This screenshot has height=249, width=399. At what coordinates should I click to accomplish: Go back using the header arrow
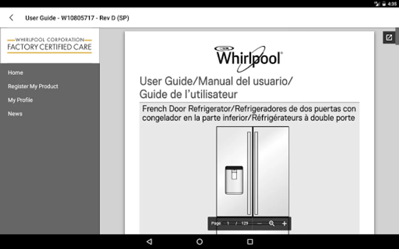pos(11,18)
